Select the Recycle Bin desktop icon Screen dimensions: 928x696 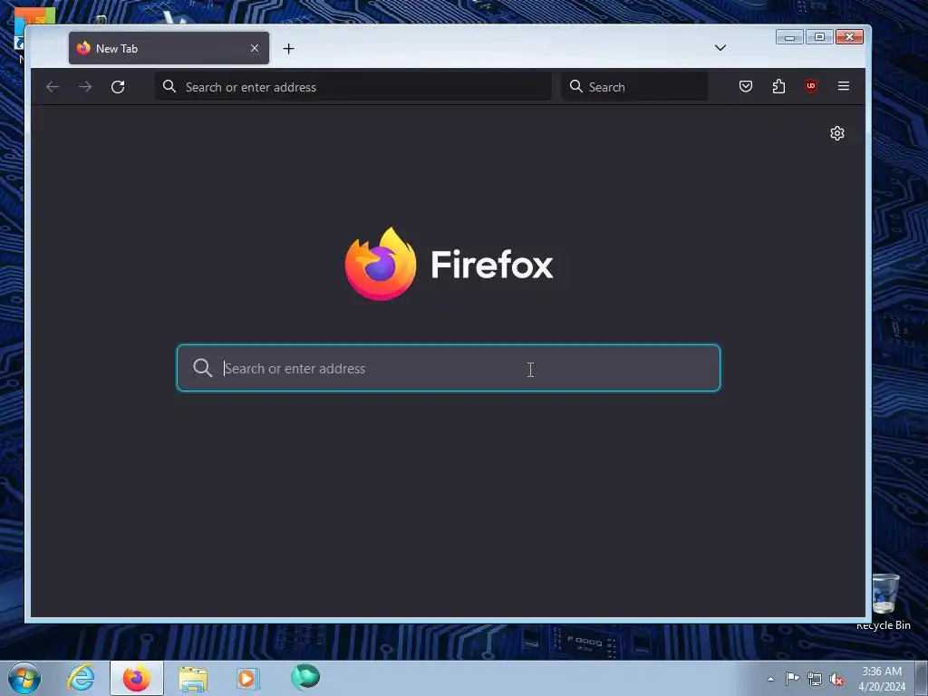tap(884, 602)
